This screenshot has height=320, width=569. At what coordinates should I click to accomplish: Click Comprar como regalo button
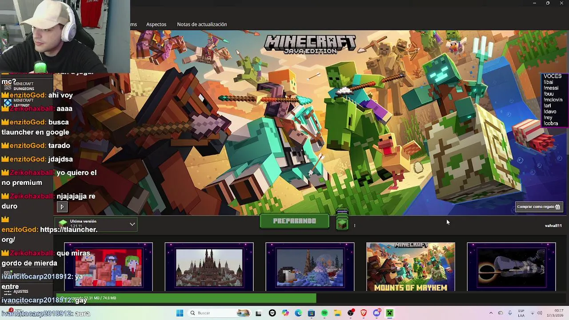click(539, 207)
